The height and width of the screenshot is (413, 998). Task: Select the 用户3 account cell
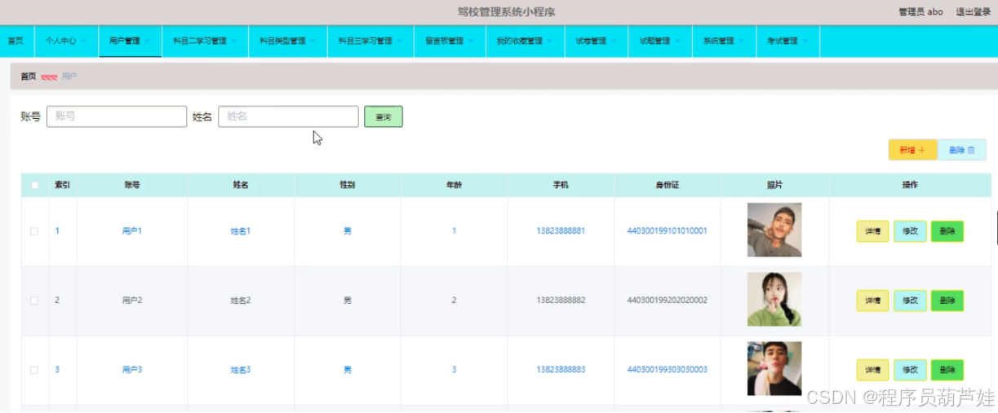[132, 370]
